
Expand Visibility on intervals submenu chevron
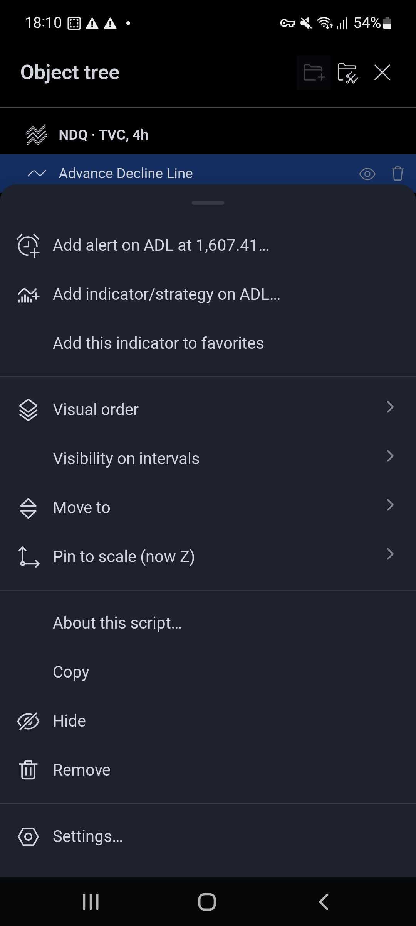(390, 456)
